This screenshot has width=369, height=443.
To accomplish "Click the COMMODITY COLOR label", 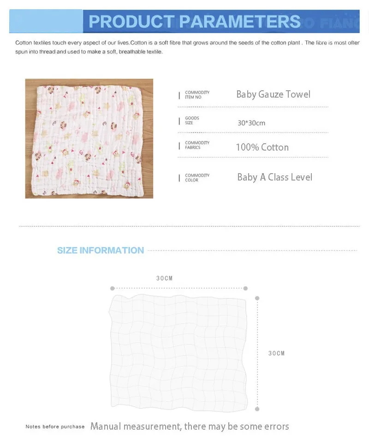I will (197, 178).
